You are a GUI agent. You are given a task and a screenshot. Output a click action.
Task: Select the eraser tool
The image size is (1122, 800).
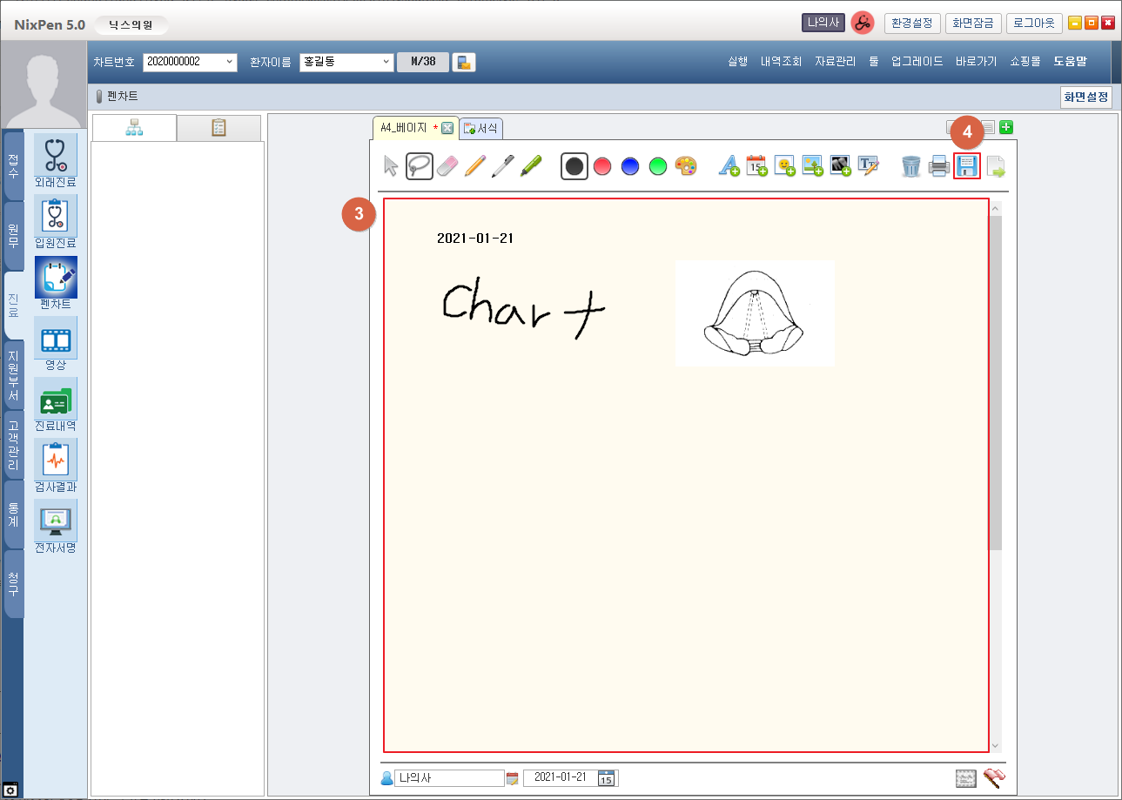tap(447, 165)
